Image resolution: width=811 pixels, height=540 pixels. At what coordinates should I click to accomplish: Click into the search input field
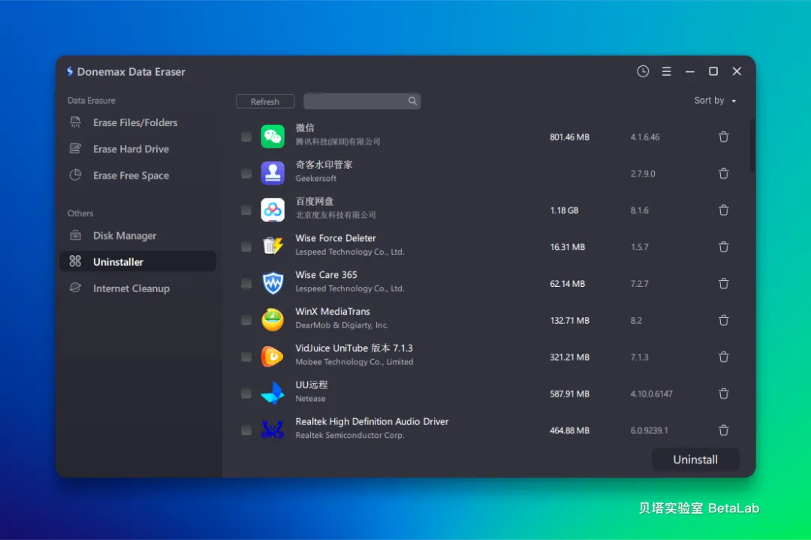[x=361, y=101]
